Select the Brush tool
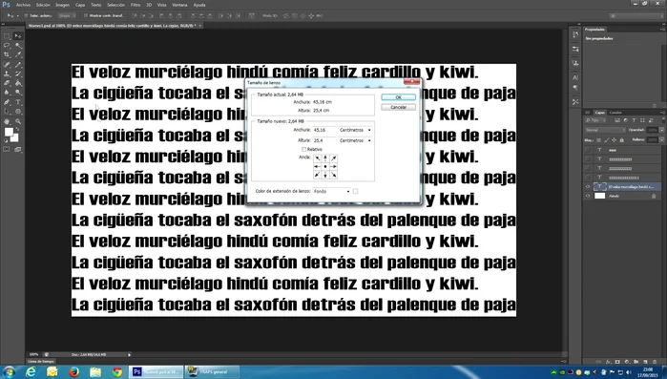This screenshot has height=379, width=667. 18,65
